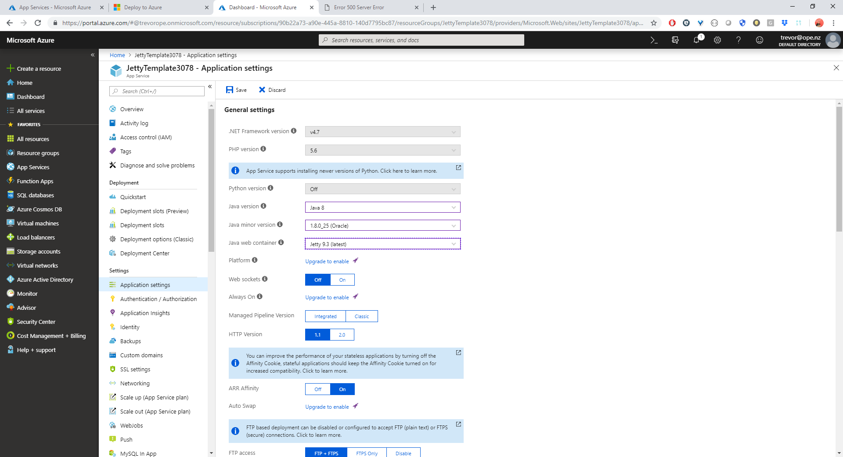843x457 pixels.
Task: Open .NET Framework version dropdown
Action: [383, 132]
